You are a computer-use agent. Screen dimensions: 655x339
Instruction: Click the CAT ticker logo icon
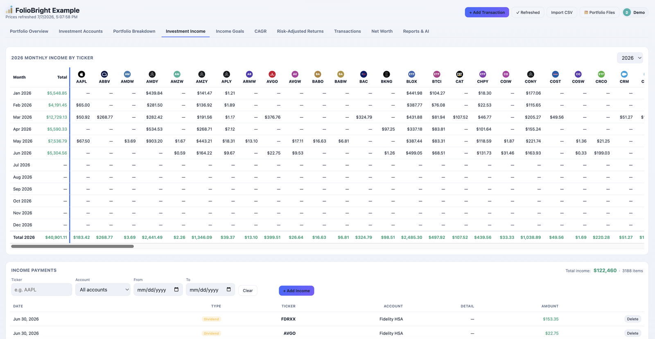(460, 74)
